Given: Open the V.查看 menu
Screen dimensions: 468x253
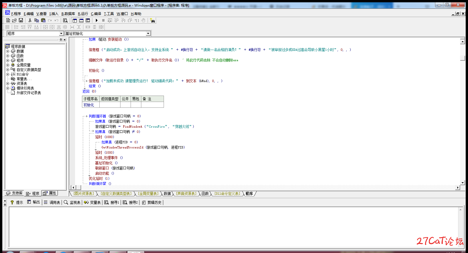Looking at the screenshot, I should tap(41, 14).
